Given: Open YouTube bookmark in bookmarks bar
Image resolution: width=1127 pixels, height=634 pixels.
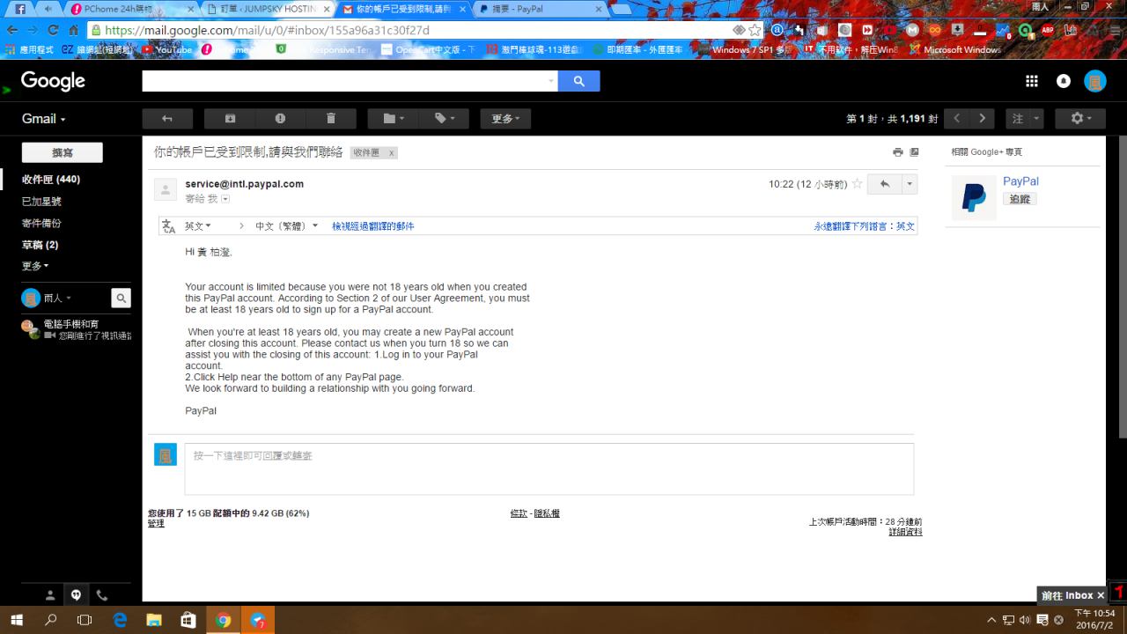Looking at the screenshot, I should [166, 49].
